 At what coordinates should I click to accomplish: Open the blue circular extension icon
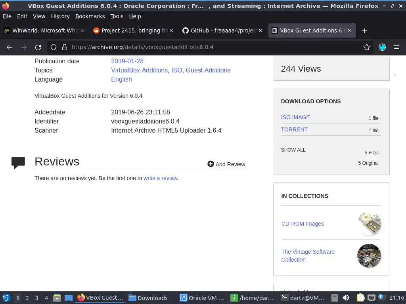(382, 47)
